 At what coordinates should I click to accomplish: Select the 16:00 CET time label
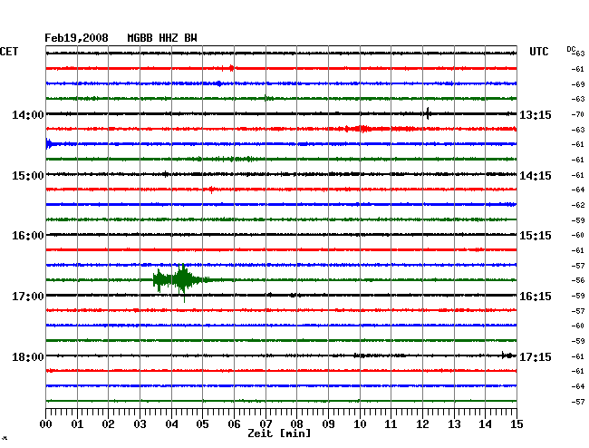(x=28, y=236)
